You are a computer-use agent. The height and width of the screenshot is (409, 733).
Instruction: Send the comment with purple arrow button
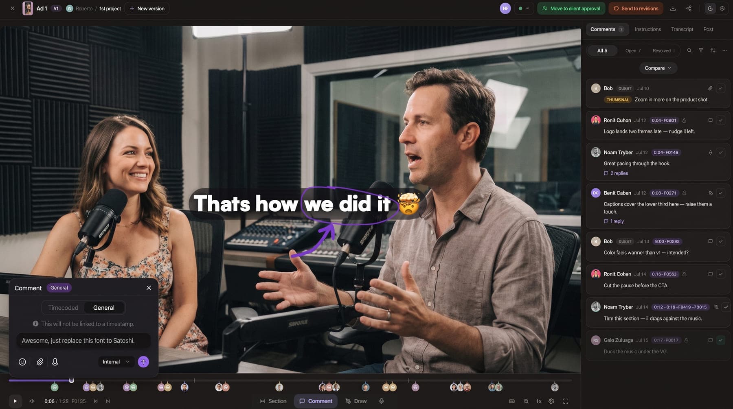(143, 362)
